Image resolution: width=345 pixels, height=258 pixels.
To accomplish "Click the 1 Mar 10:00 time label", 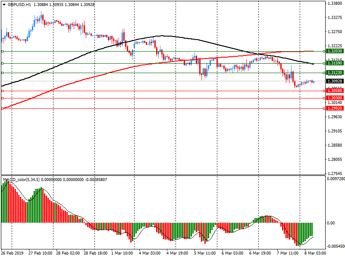I will tap(122, 253).
